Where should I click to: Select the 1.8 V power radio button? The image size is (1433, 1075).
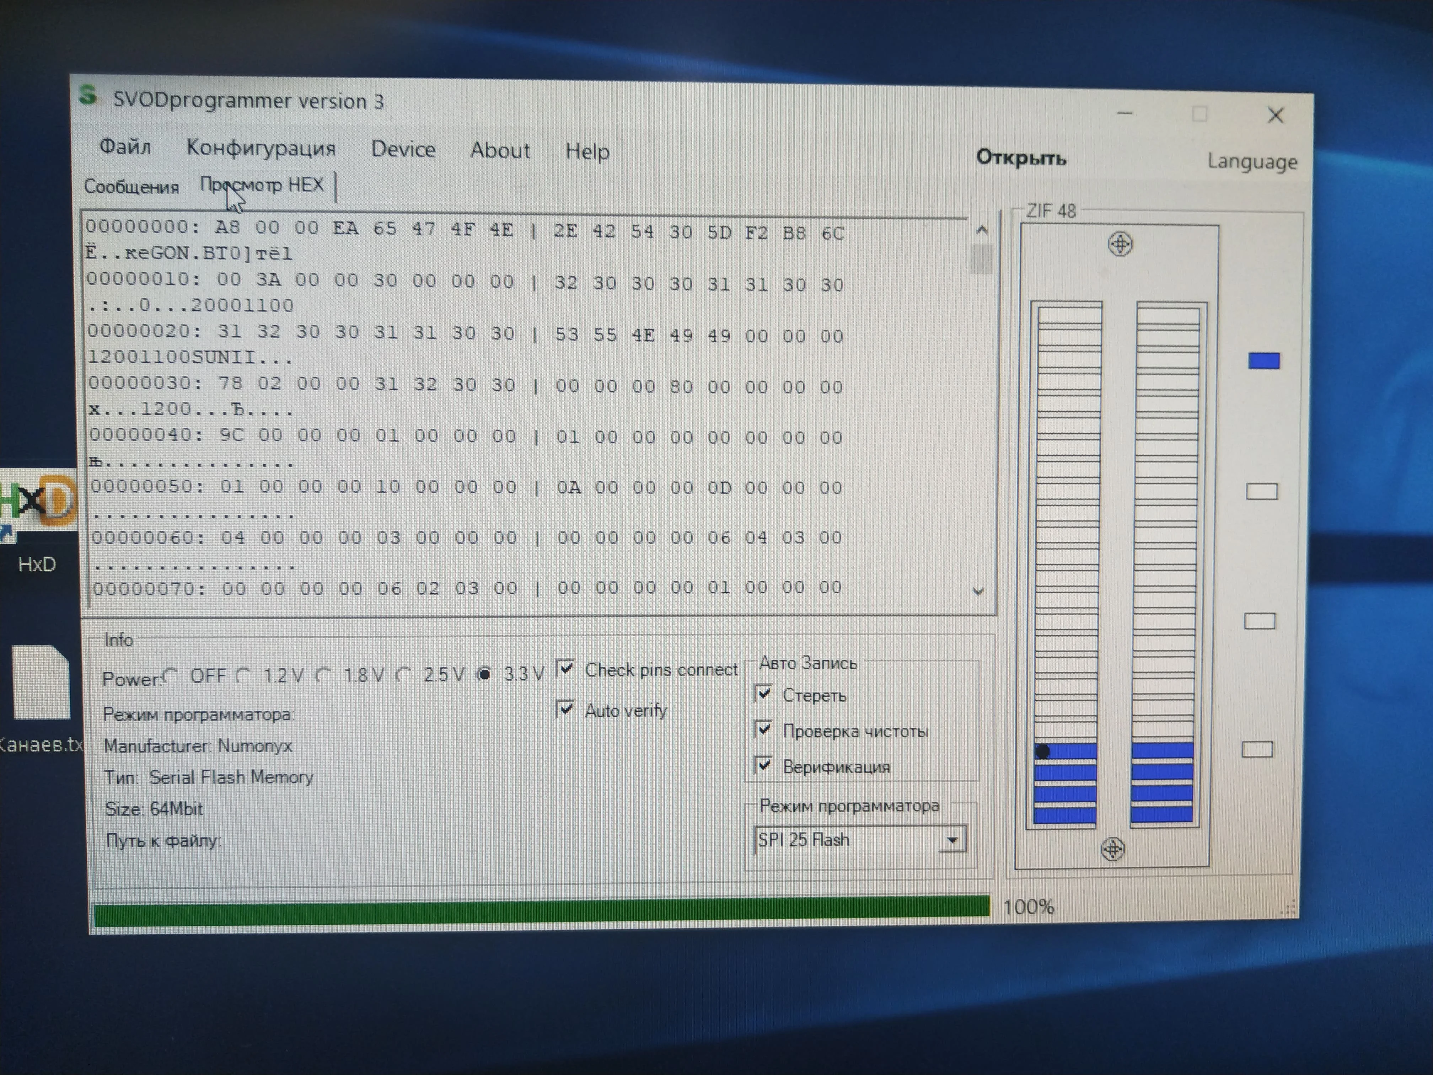323,675
